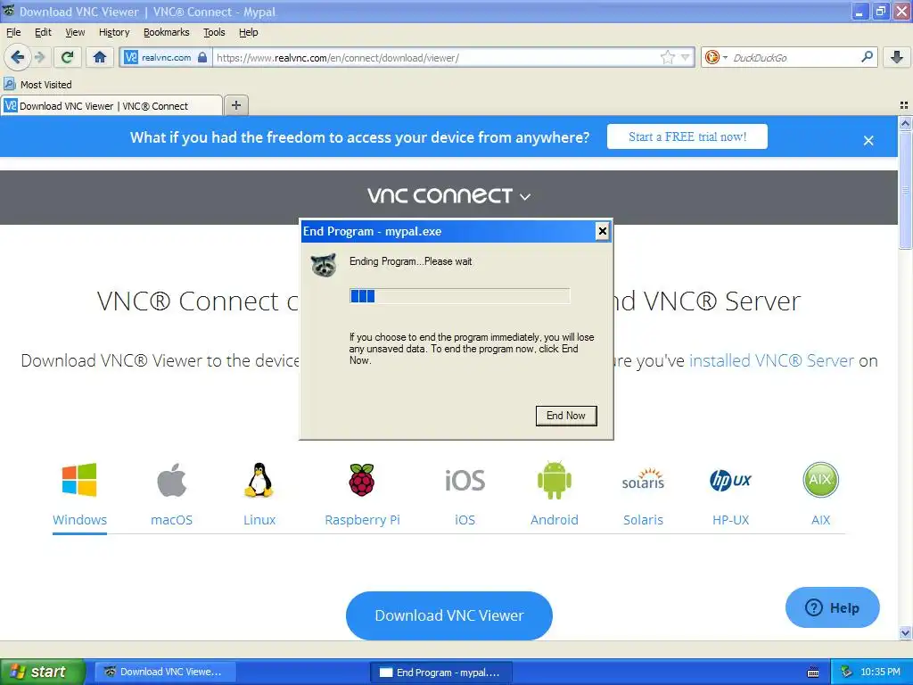Click the Windows text label link
This screenshot has height=685, width=913.
click(79, 520)
